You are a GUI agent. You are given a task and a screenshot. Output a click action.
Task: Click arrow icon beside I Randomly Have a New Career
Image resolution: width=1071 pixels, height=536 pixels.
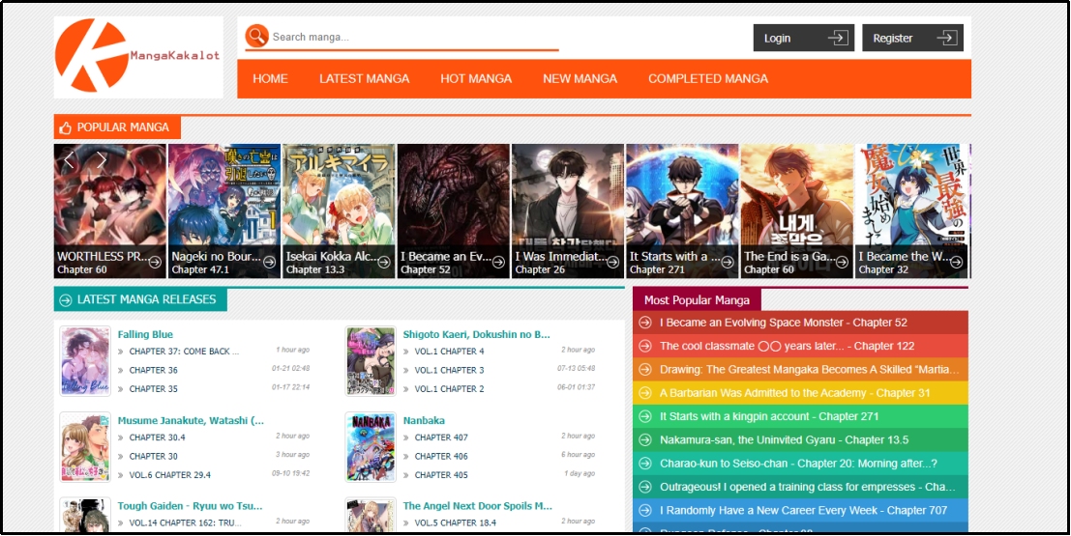pyautogui.click(x=644, y=510)
